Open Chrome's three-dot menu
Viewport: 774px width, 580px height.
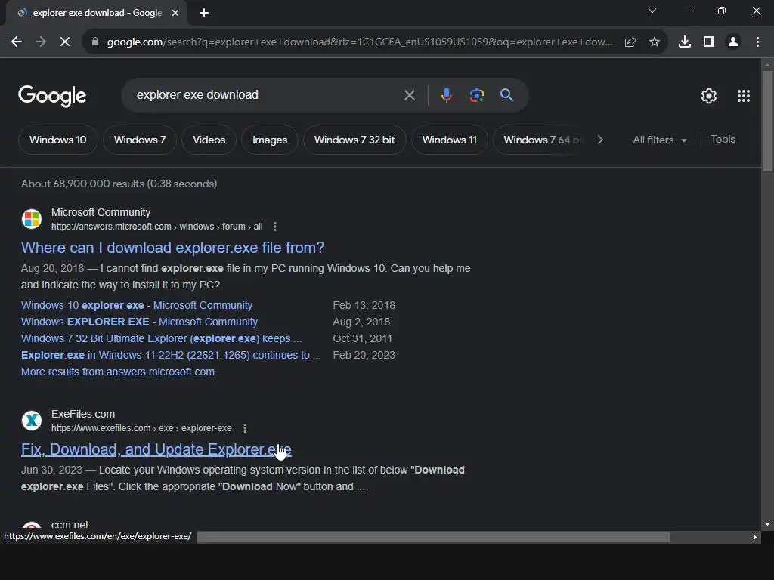pos(757,42)
